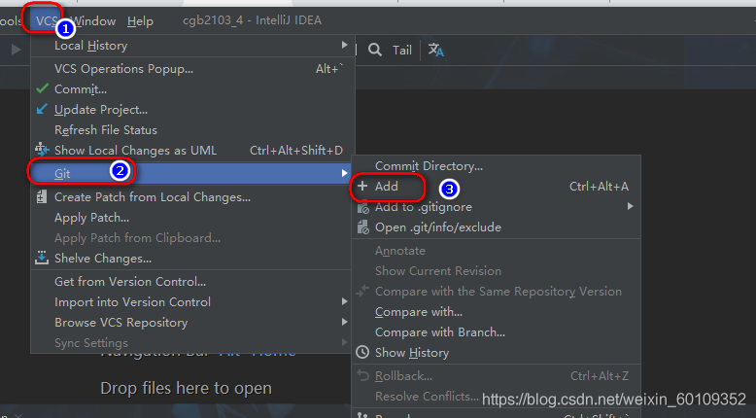Click the clock Show History icon

coord(362,353)
